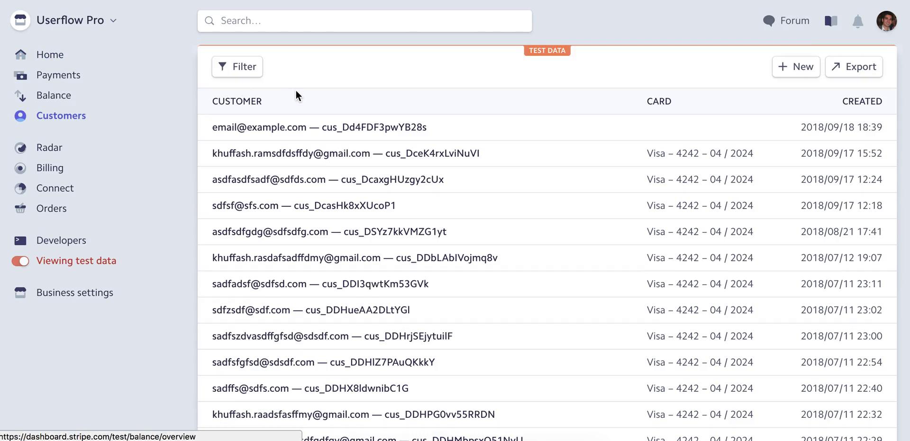Open customer email@example.com row
Image resolution: width=910 pixels, height=441 pixels.
547,127
